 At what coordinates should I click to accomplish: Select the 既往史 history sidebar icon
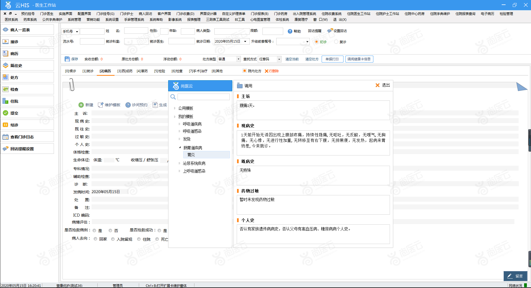[6, 65]
